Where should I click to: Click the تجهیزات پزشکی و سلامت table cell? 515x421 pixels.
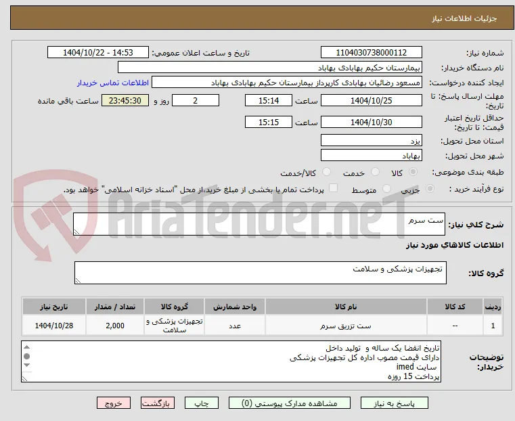click(175, 326)
